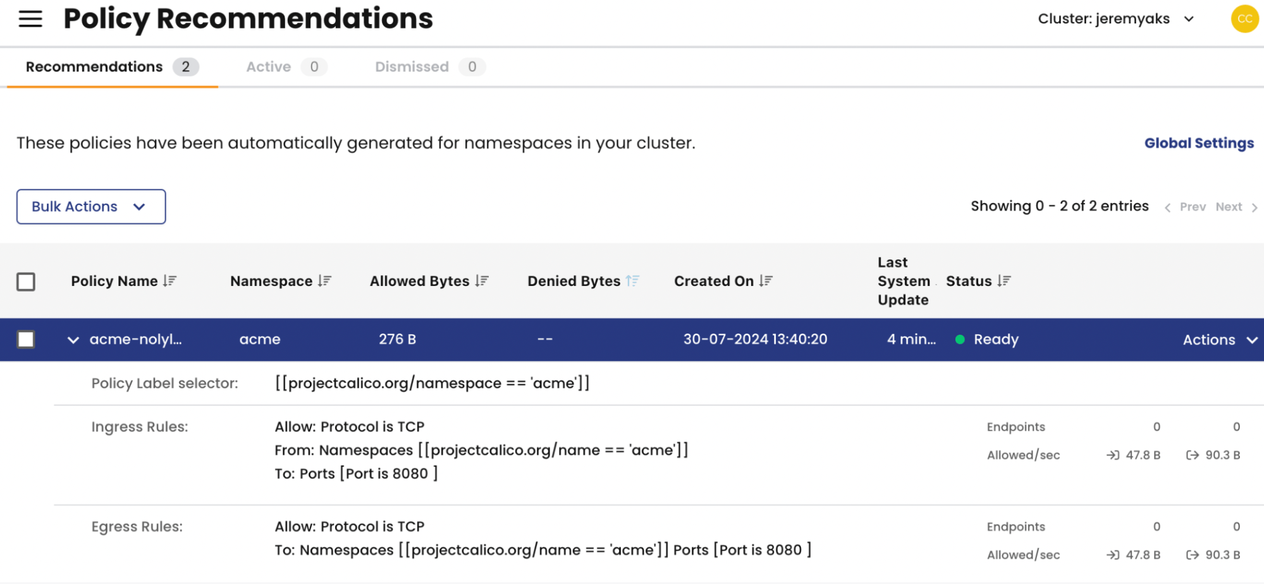The width and height of the screenshot is (1264, 584).
Task: Sort by Status column icon
Action: click(1004, 281)
